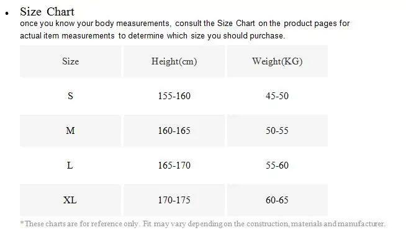The height and width of the screenshot is (243, 406).
Task: Click the 'actual item measurements' instruction line
Action: pyautogui.click(x=153, y=35)
